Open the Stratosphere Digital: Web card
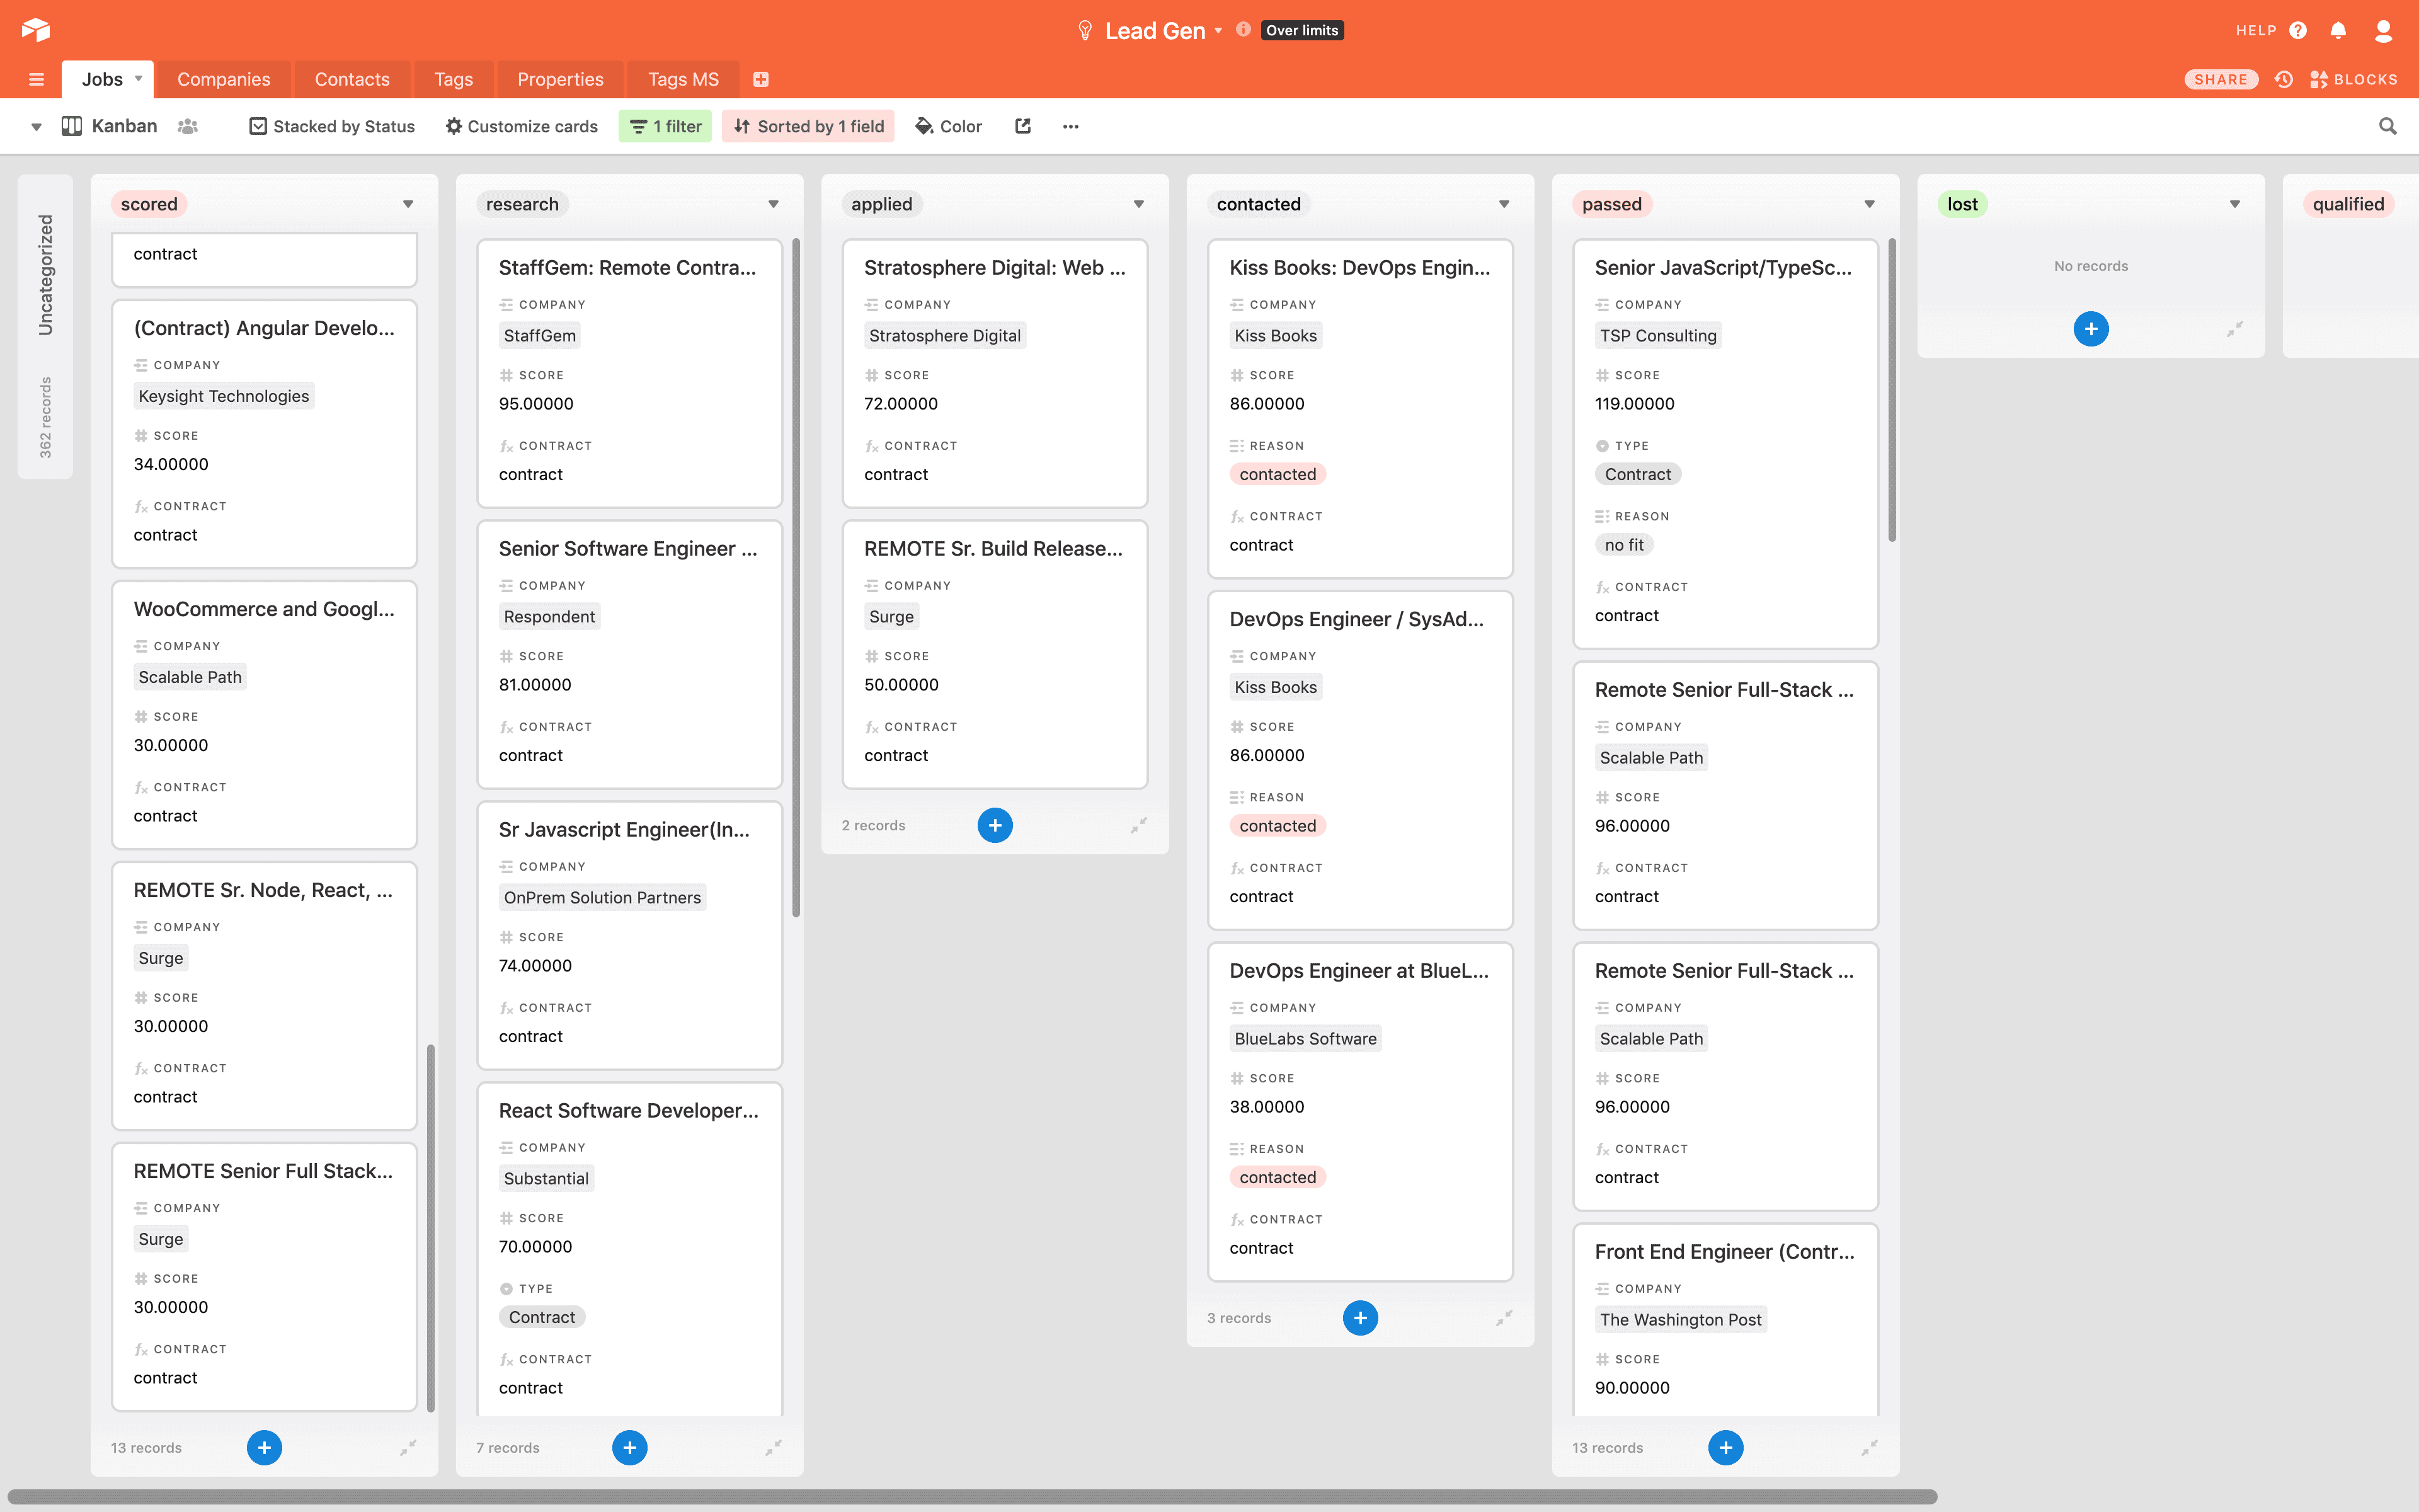 tap(995, 373)
